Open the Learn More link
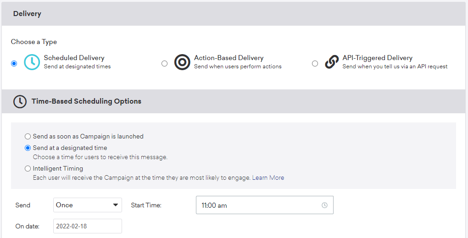468x238 pixels. tap(268, 177)
